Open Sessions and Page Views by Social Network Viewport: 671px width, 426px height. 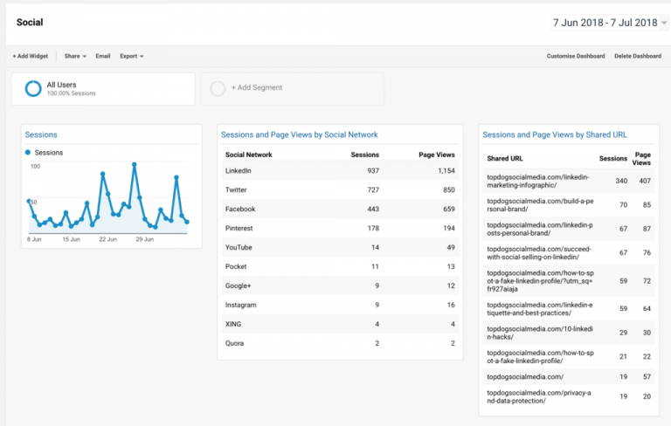point(299,134)
